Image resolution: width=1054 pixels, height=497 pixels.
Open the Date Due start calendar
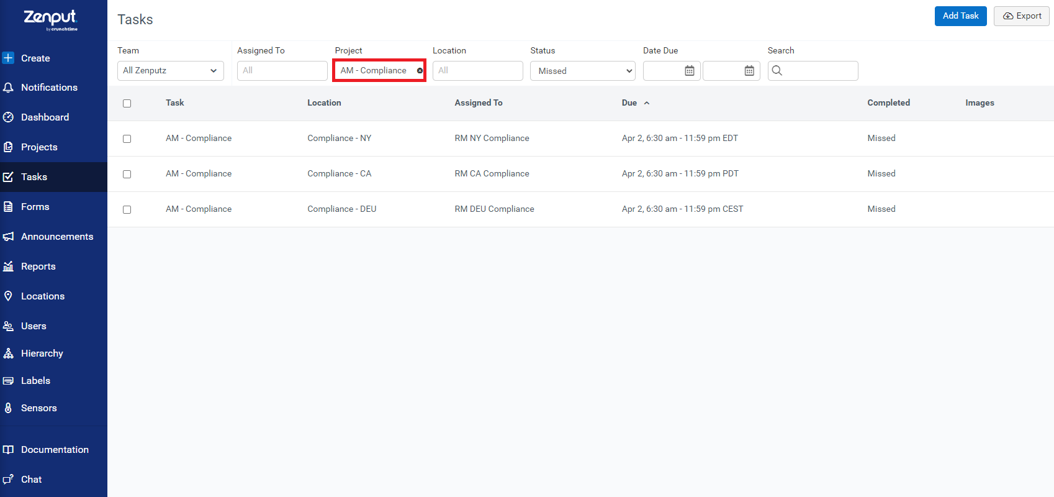coord(689,71)
